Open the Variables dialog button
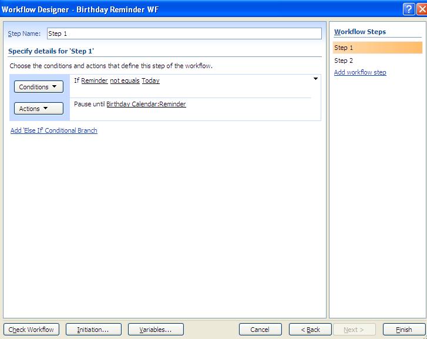This screenshot has width=427, height=339. coord(156,330)
